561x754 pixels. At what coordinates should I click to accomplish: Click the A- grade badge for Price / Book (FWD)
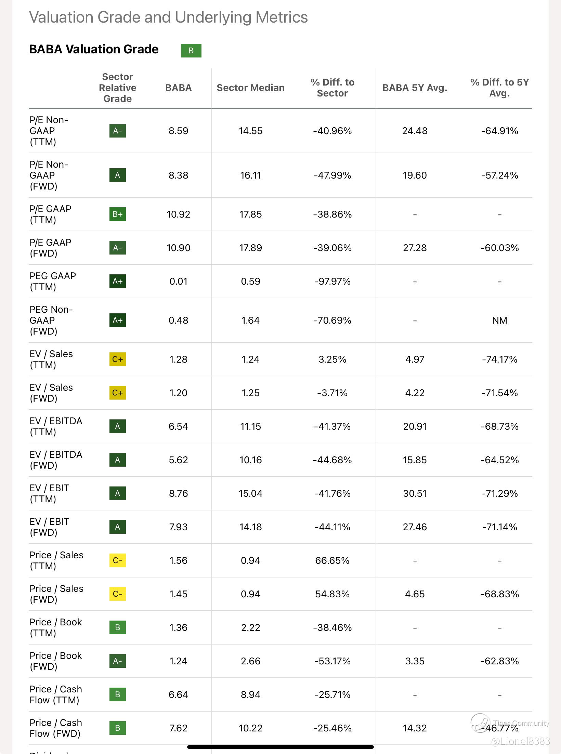[117, 661]
